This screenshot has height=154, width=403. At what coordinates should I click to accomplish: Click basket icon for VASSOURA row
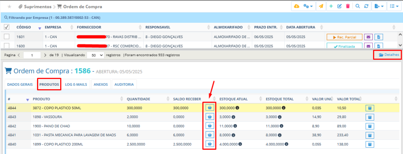click(210, 117)
